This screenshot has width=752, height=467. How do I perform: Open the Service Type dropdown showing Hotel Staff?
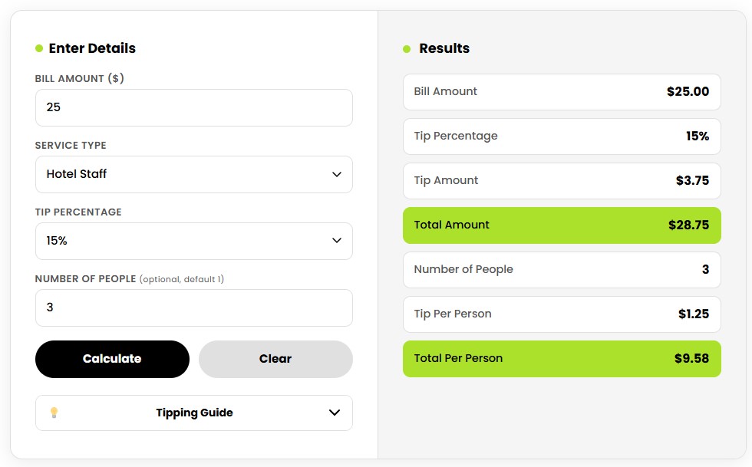[193, 174]
